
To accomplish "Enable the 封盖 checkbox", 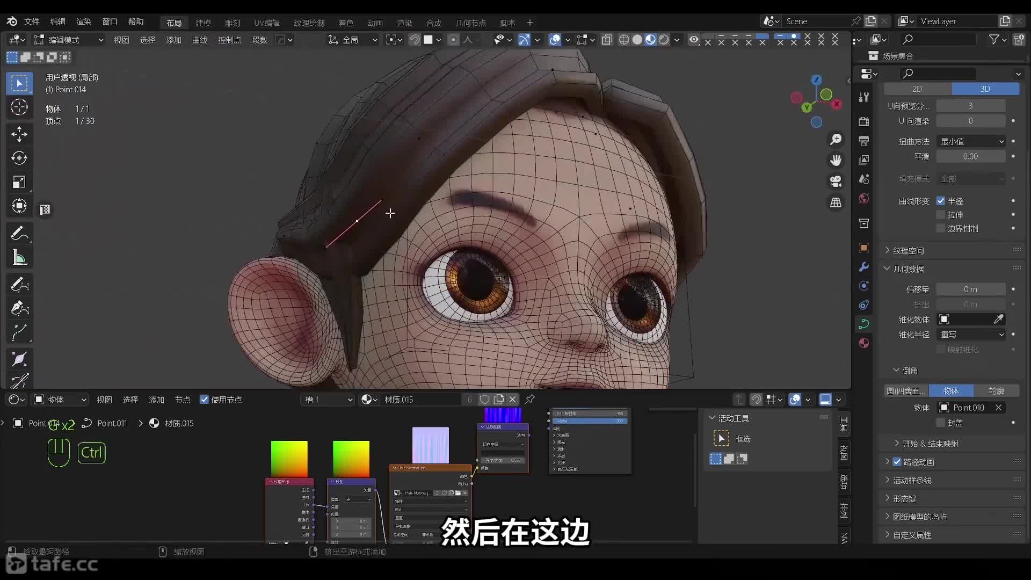I will [x=941, y=423].
